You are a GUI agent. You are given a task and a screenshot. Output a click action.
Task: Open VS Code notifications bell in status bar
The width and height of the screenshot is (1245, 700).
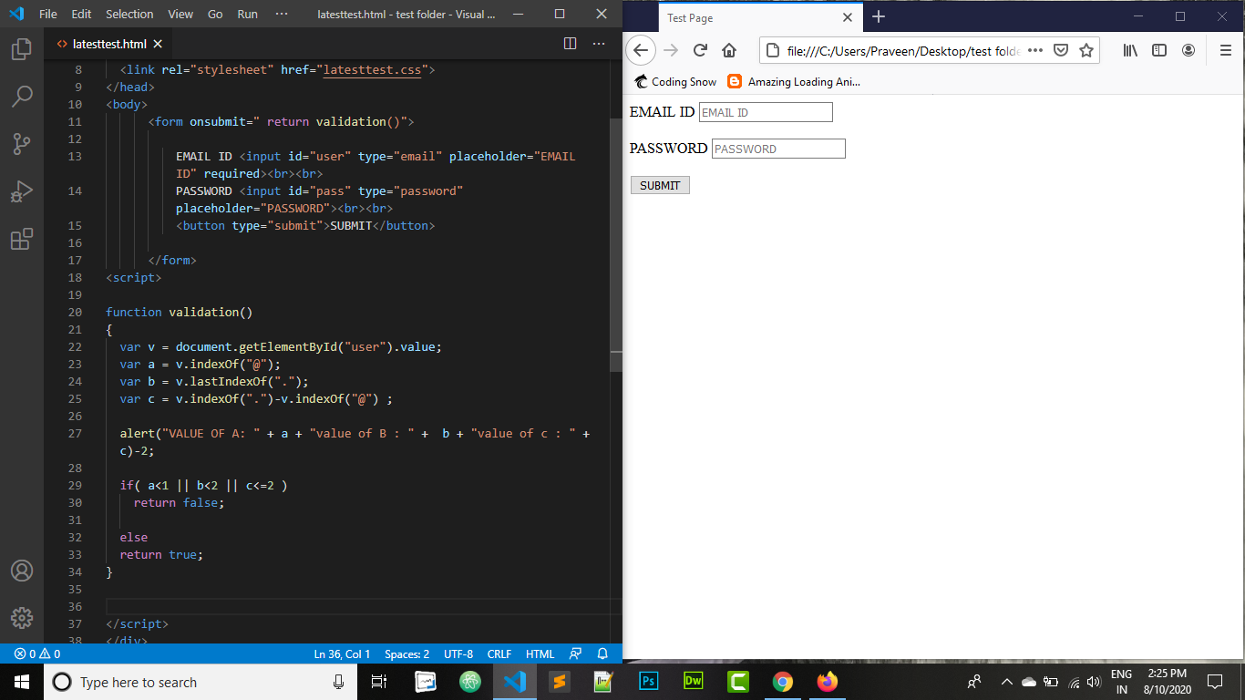602,654
